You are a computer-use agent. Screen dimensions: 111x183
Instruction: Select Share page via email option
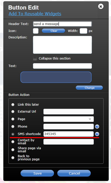coord(13,150)
